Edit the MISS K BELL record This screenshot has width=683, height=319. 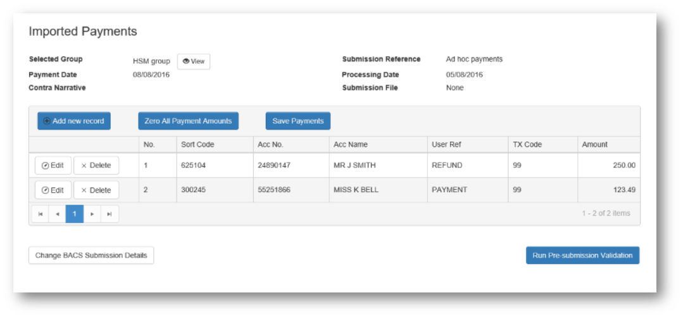tap(53, 190)
